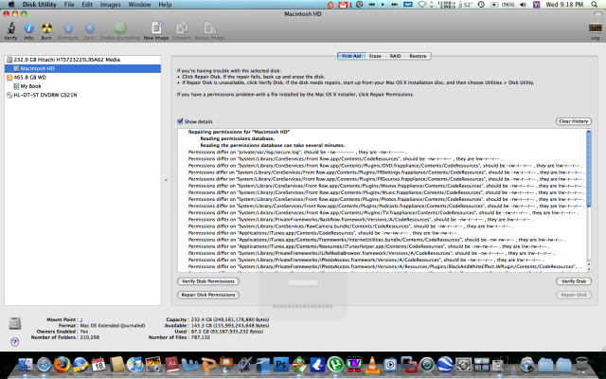Open iCal from the Dock

point(98,364)
